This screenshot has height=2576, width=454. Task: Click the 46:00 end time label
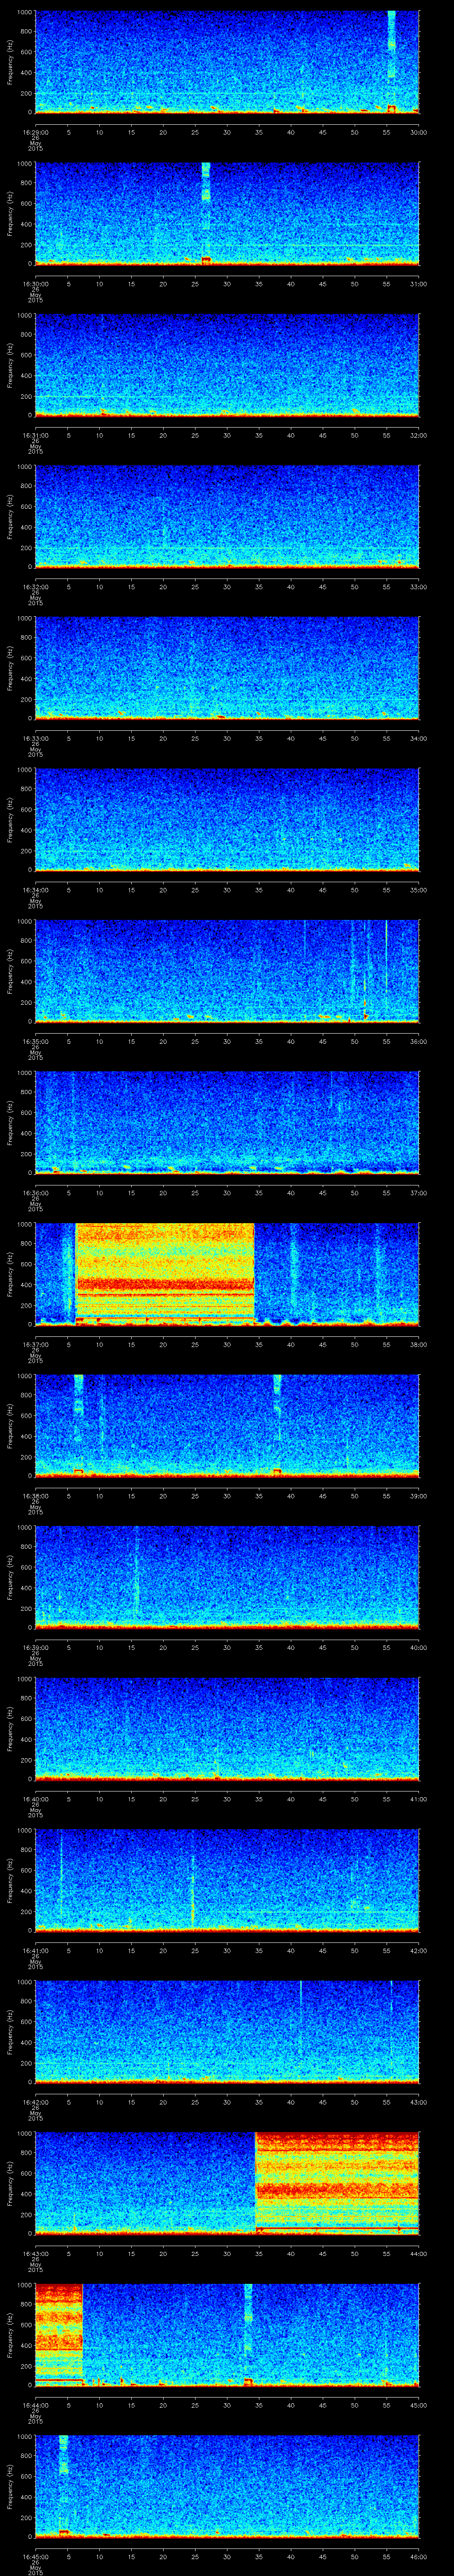pos(418,2556)
